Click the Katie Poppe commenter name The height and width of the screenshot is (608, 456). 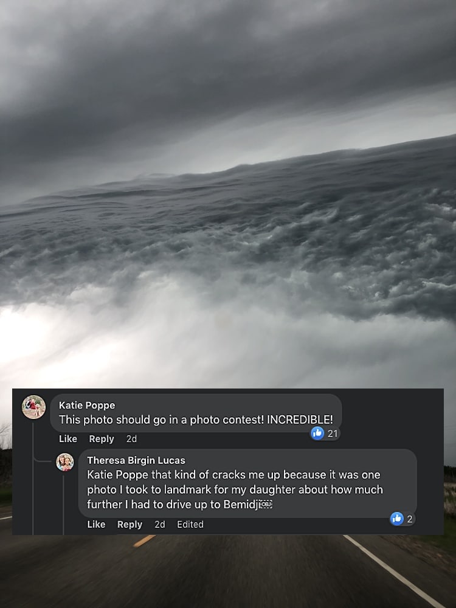tap(87, 405)
